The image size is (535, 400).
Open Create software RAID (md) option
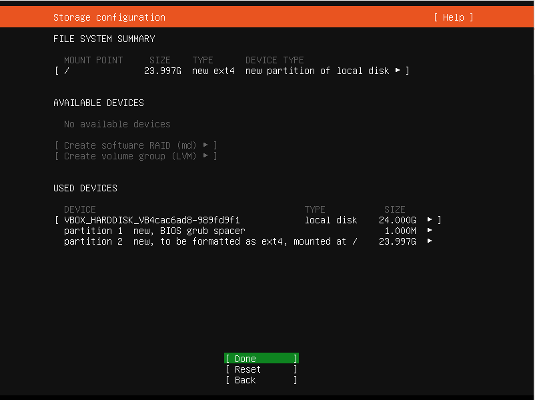[x=136, y=145]
